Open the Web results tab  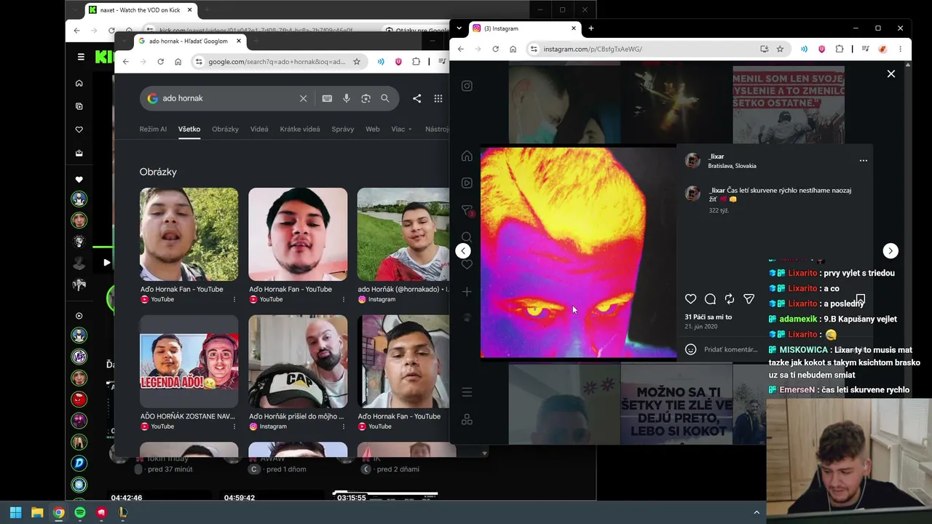[372, 129]
